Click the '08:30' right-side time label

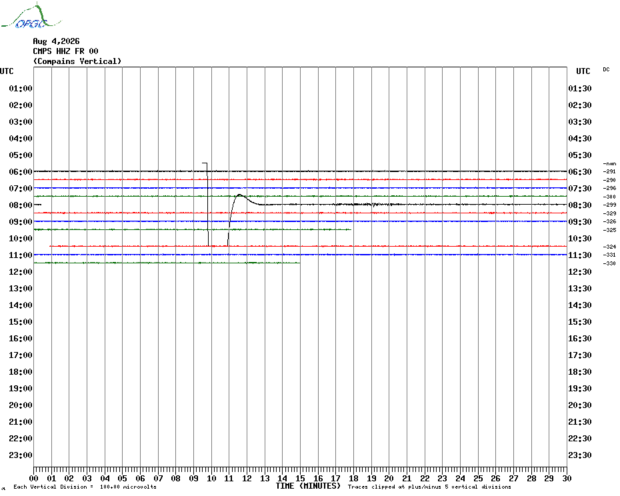pos(580,205)
